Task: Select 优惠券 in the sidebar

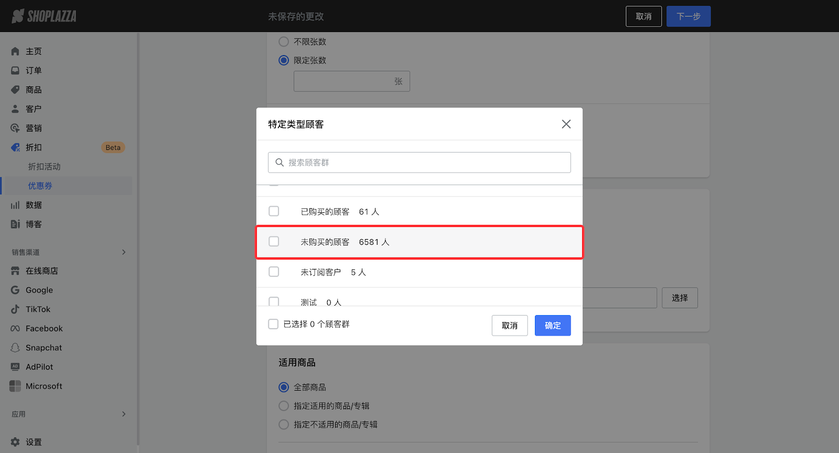Action: point(40,186)
